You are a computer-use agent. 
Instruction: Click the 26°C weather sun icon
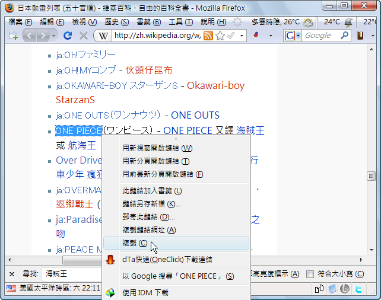pos(308,23)
